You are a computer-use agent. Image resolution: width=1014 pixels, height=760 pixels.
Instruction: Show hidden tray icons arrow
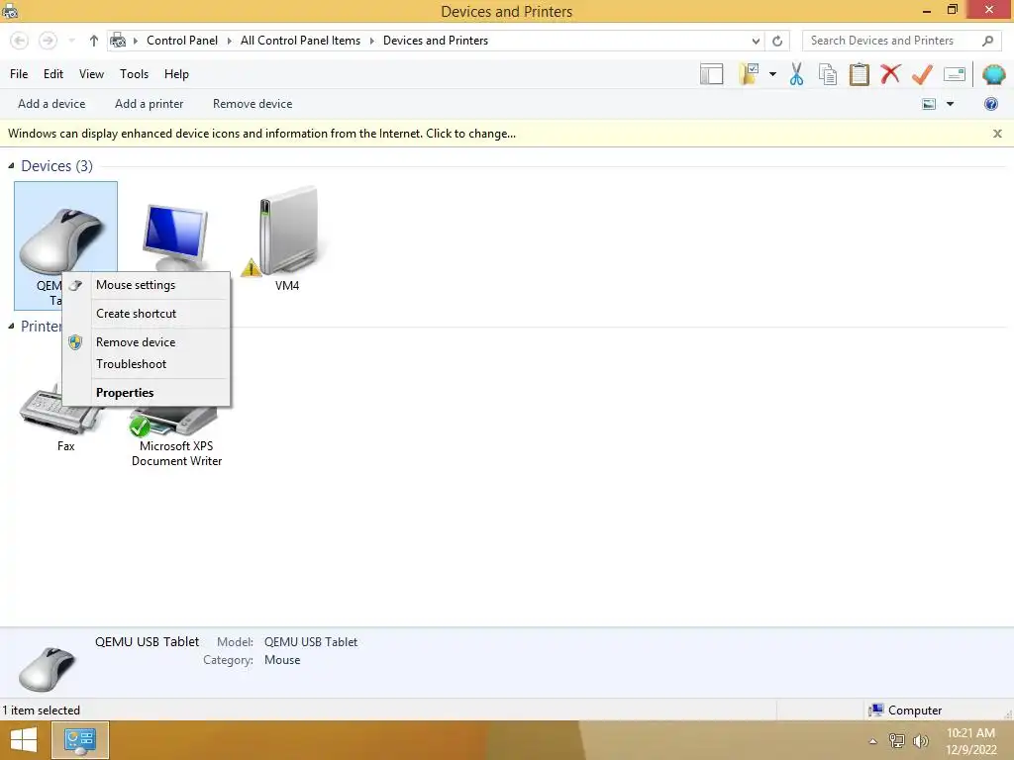tap(873, 741)
